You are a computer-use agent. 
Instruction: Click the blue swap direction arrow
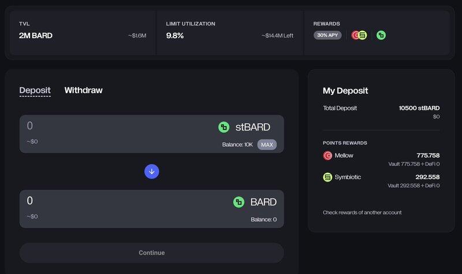click(x=152, y=171)
